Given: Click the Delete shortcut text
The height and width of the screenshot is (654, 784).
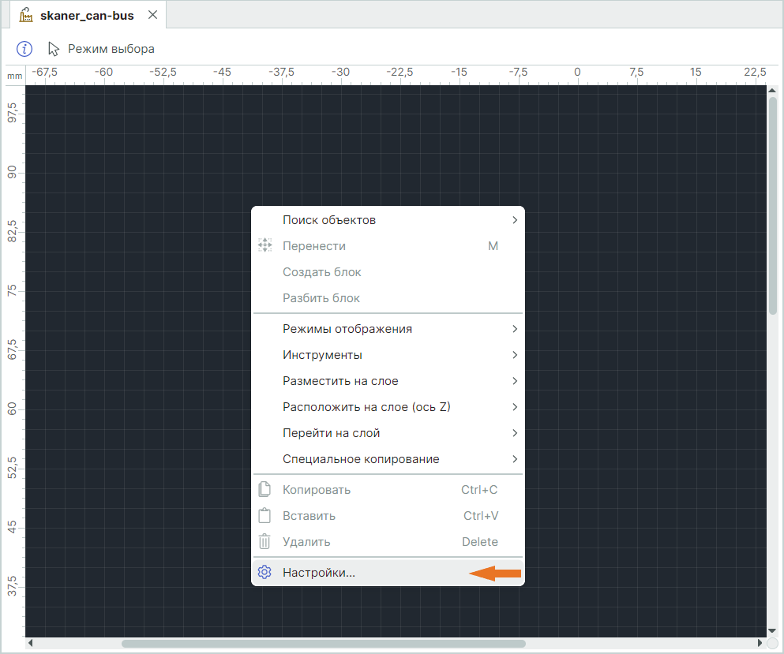Looking at the screenshot, I should click(x=480, y=542).
